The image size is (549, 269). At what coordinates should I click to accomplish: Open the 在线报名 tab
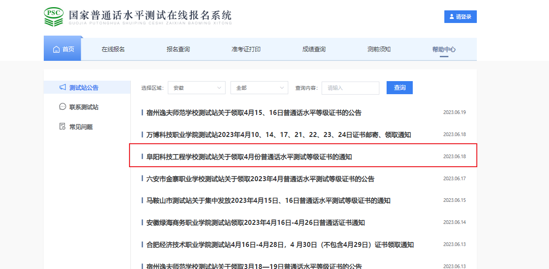coord(113,50)
